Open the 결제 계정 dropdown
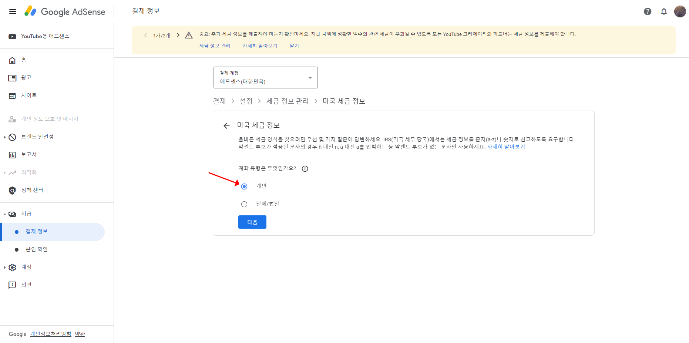This screenshot has height=343, width=689. coord(266,78)
